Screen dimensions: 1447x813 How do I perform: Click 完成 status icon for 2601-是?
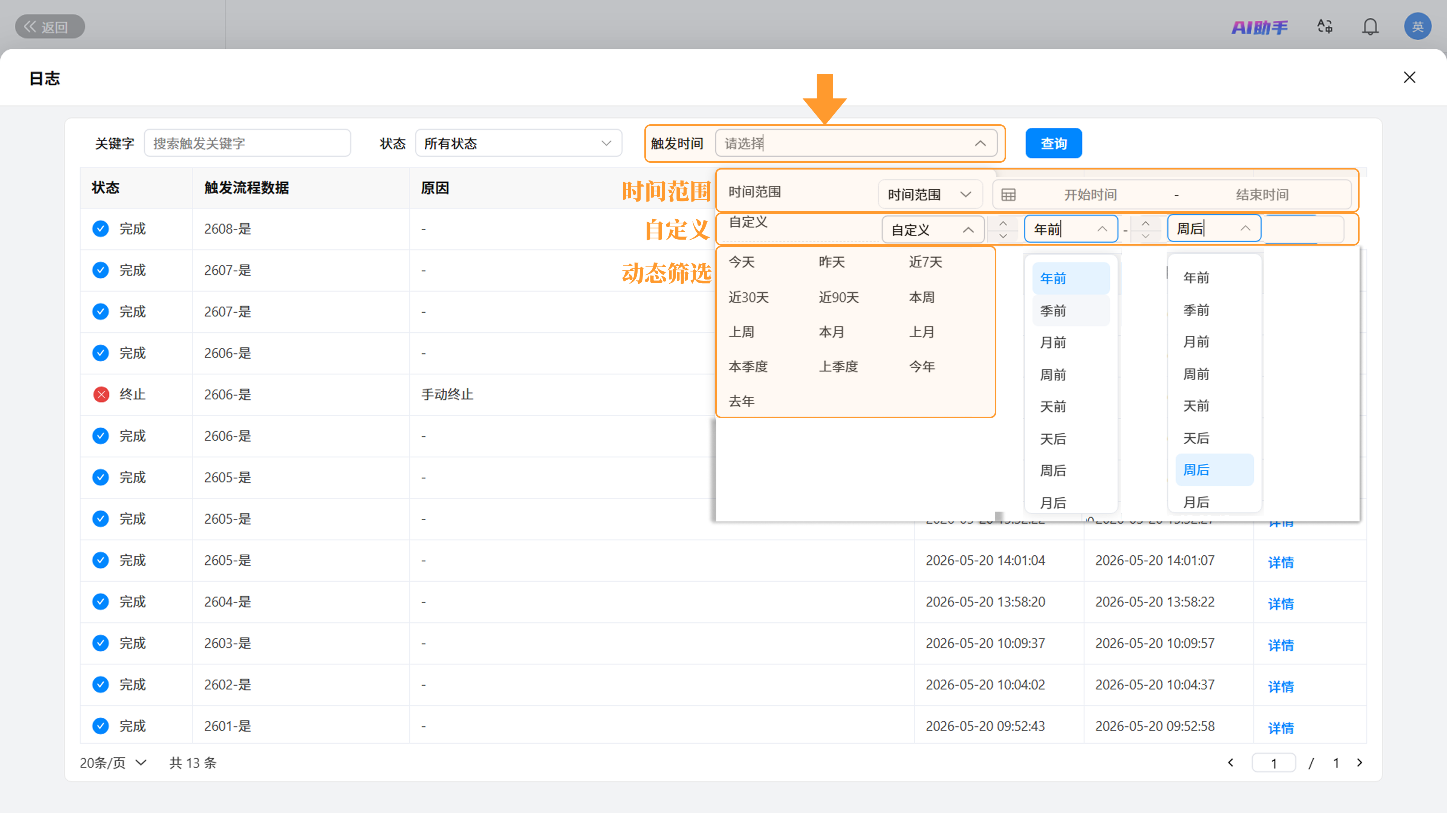click(x=101, y=726)
